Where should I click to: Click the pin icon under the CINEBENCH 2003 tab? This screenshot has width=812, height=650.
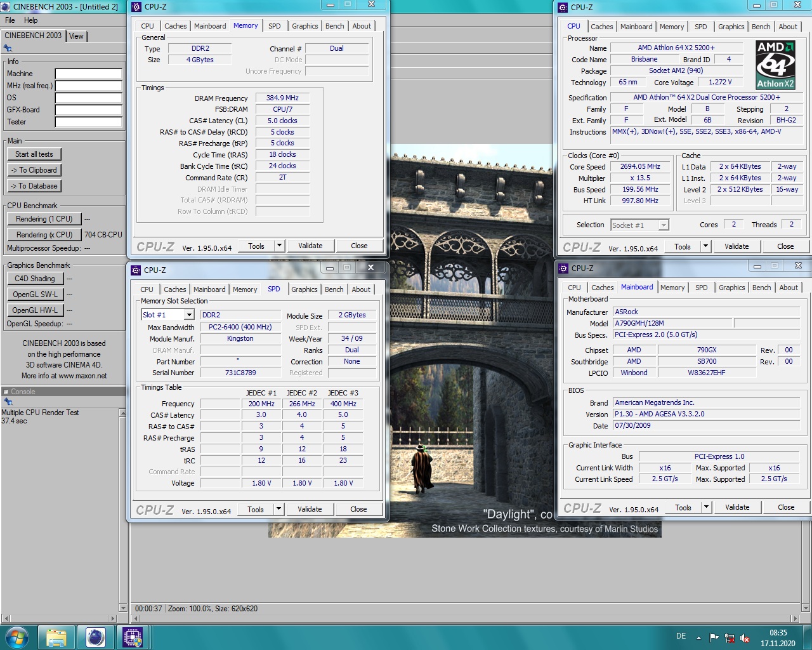pos(8,48)
